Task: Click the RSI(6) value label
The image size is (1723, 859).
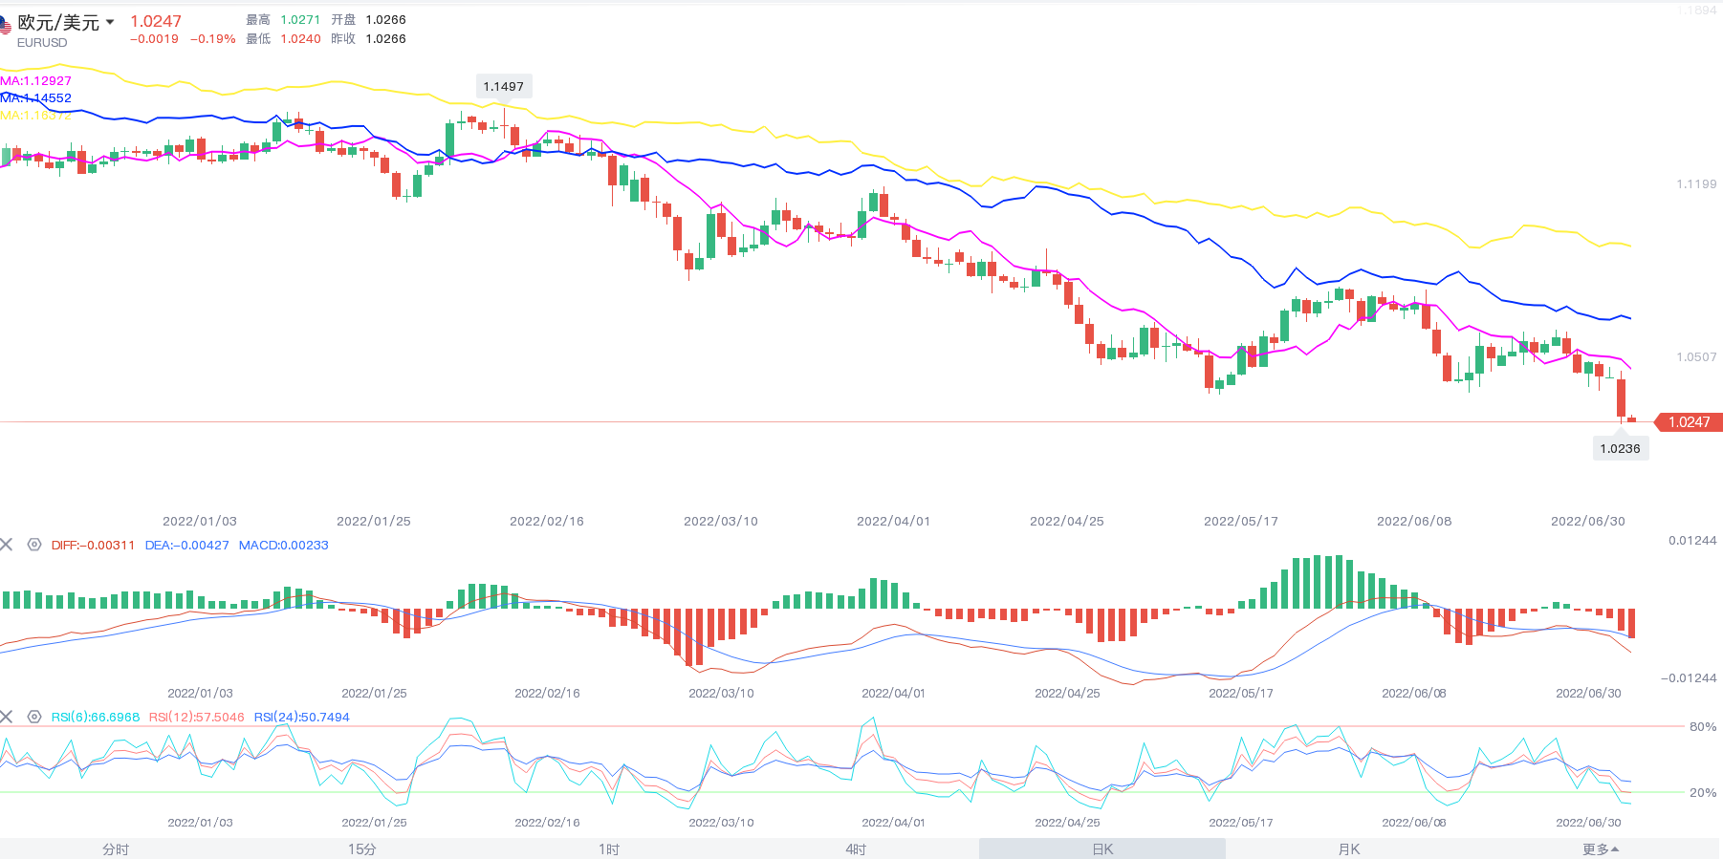Action: (x=96, y=718)
